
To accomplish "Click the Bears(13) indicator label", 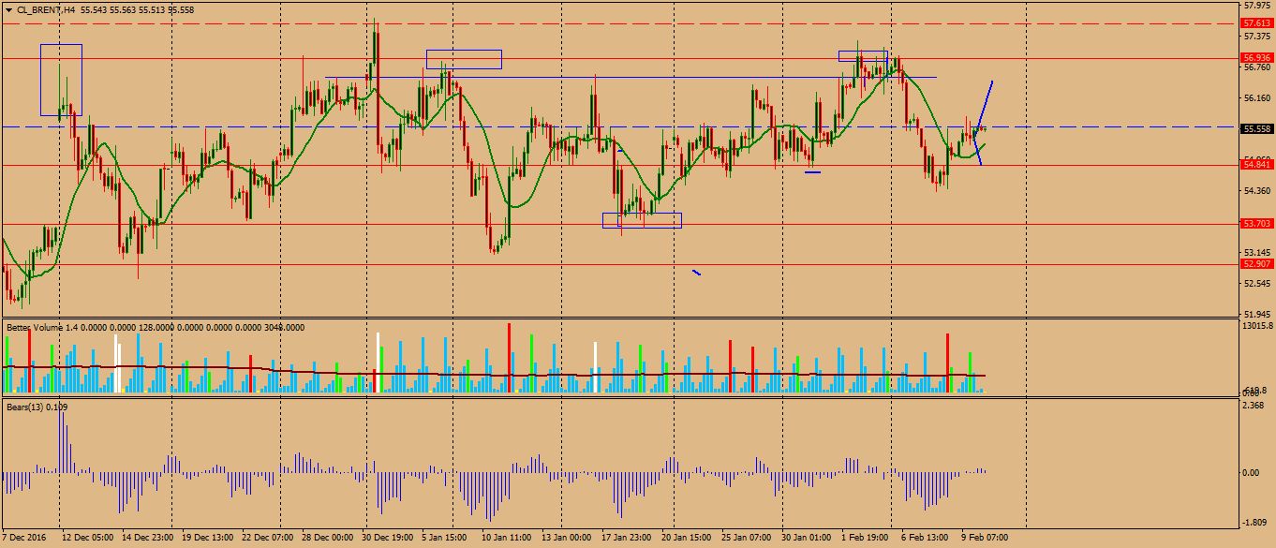I will pos(23,407).
